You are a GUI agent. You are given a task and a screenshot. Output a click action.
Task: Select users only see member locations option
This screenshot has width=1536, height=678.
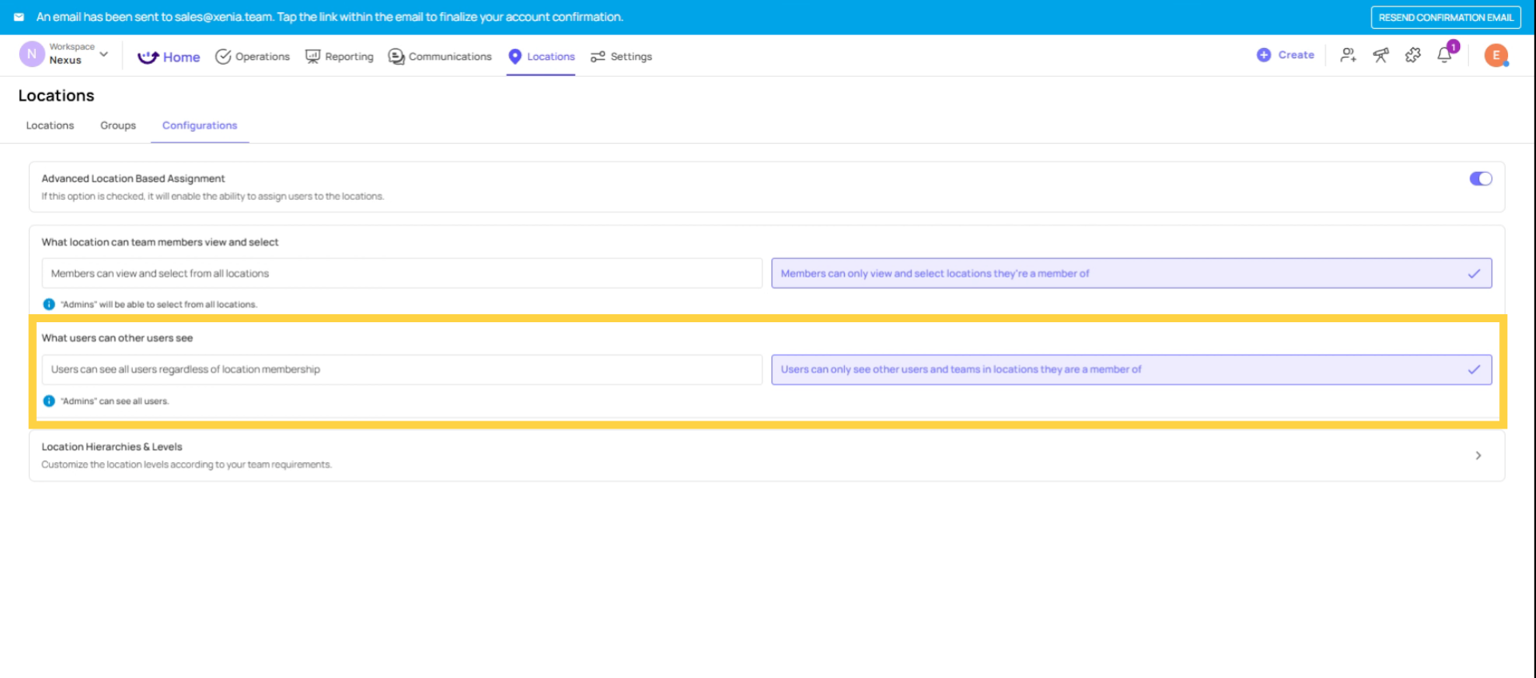(1131, 369)
